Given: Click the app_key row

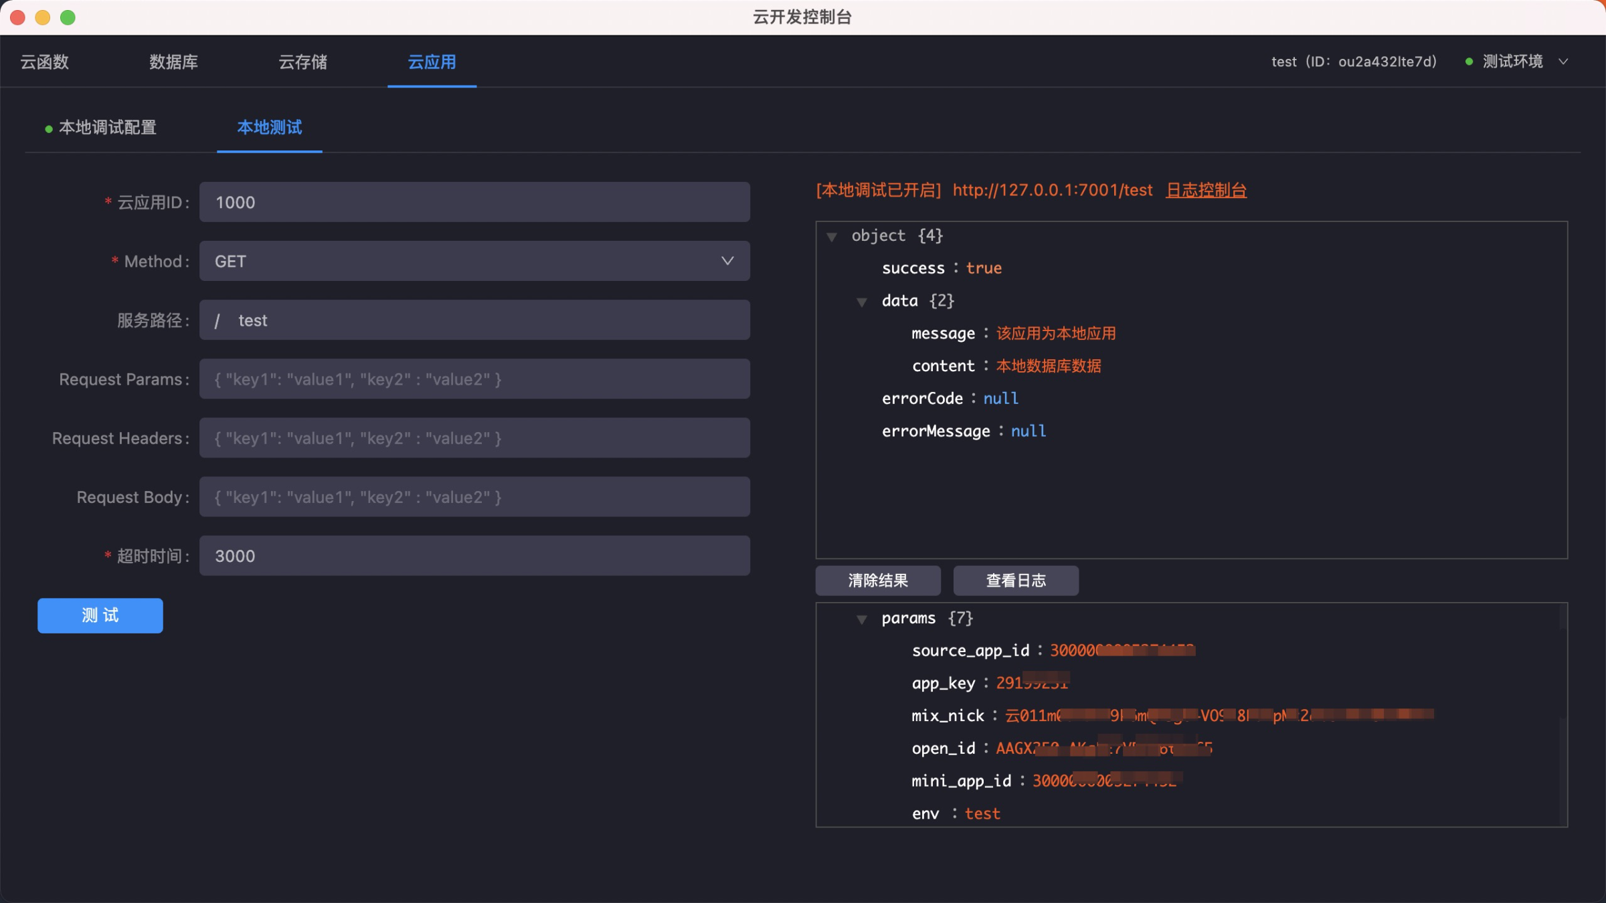Looking at the screenshot, I should (990, 683).
